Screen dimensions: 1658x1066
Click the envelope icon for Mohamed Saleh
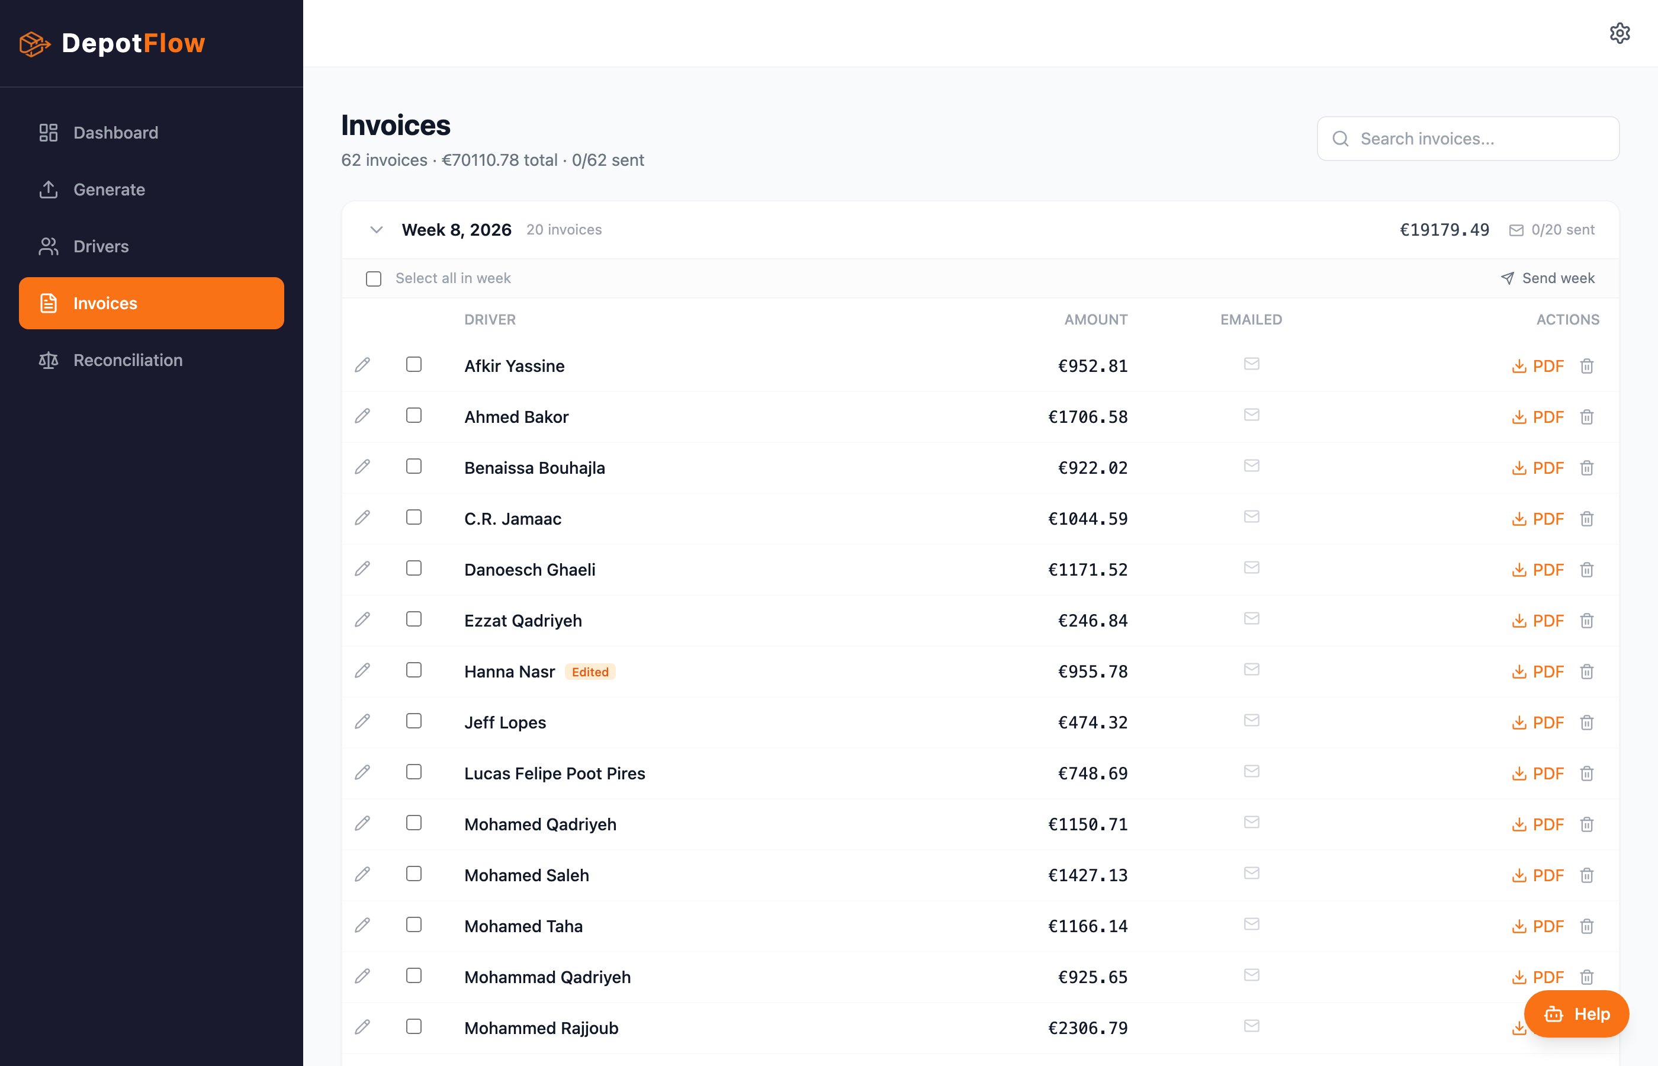pyautogui.click(x=1251, y=874)
